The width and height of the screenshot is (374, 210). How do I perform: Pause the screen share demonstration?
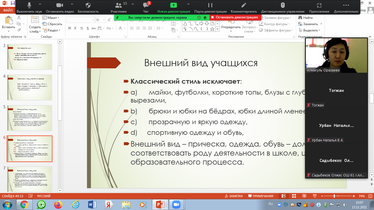click(210, 6)
